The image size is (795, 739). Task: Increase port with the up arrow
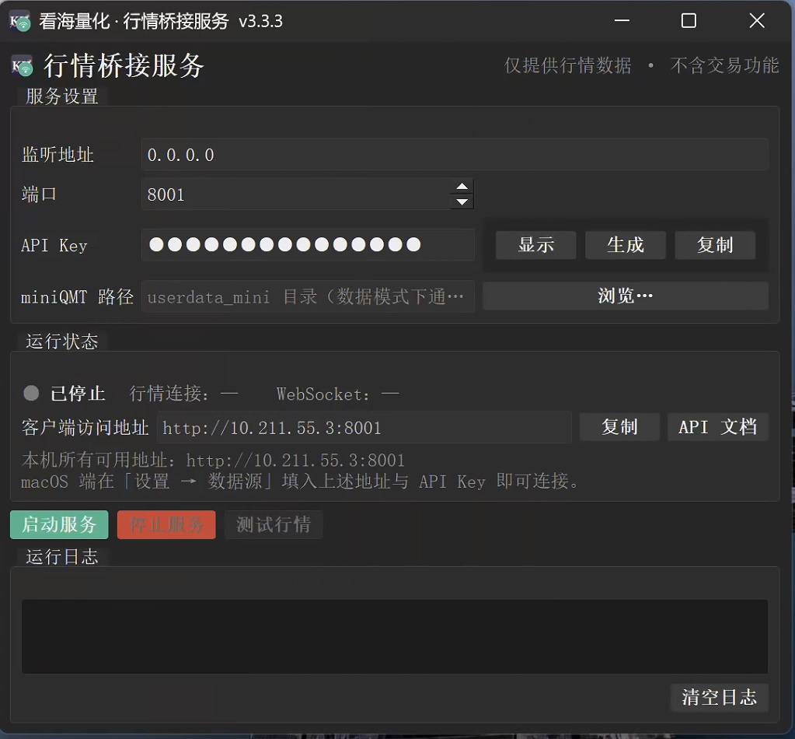coord(462,186)
